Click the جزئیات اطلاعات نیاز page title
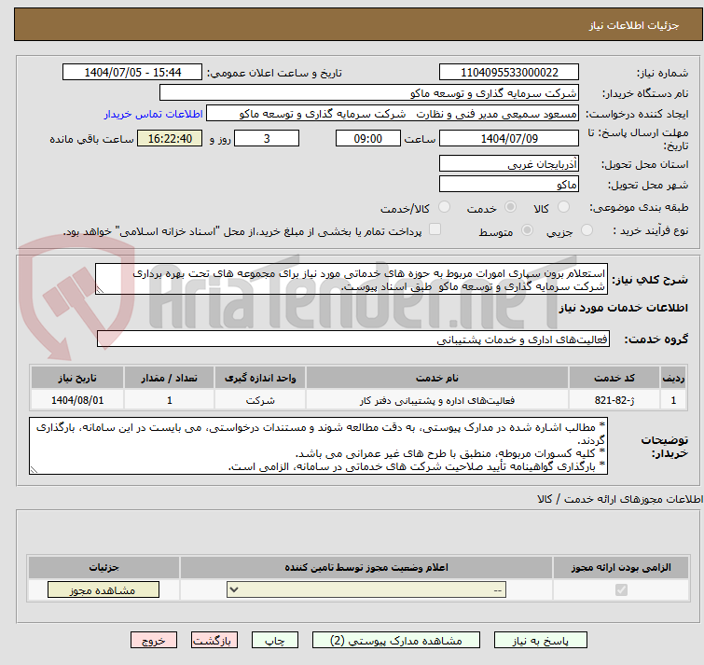The width and height of the screenshot is (704, 665). pyautogui.click(x=634, y=25)
